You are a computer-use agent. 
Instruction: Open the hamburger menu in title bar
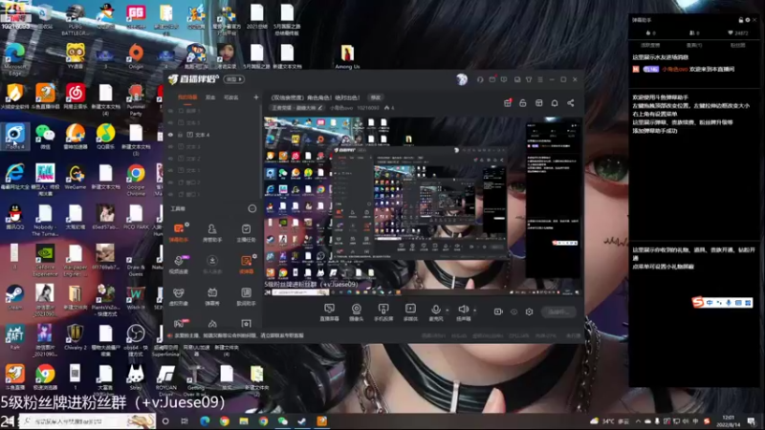coord(540,79)
